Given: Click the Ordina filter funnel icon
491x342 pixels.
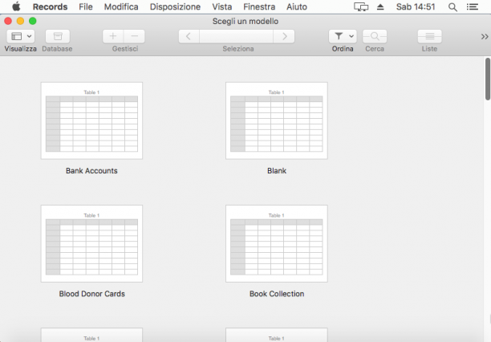Looking at the screenshot, I should click(x=339, y=36).
